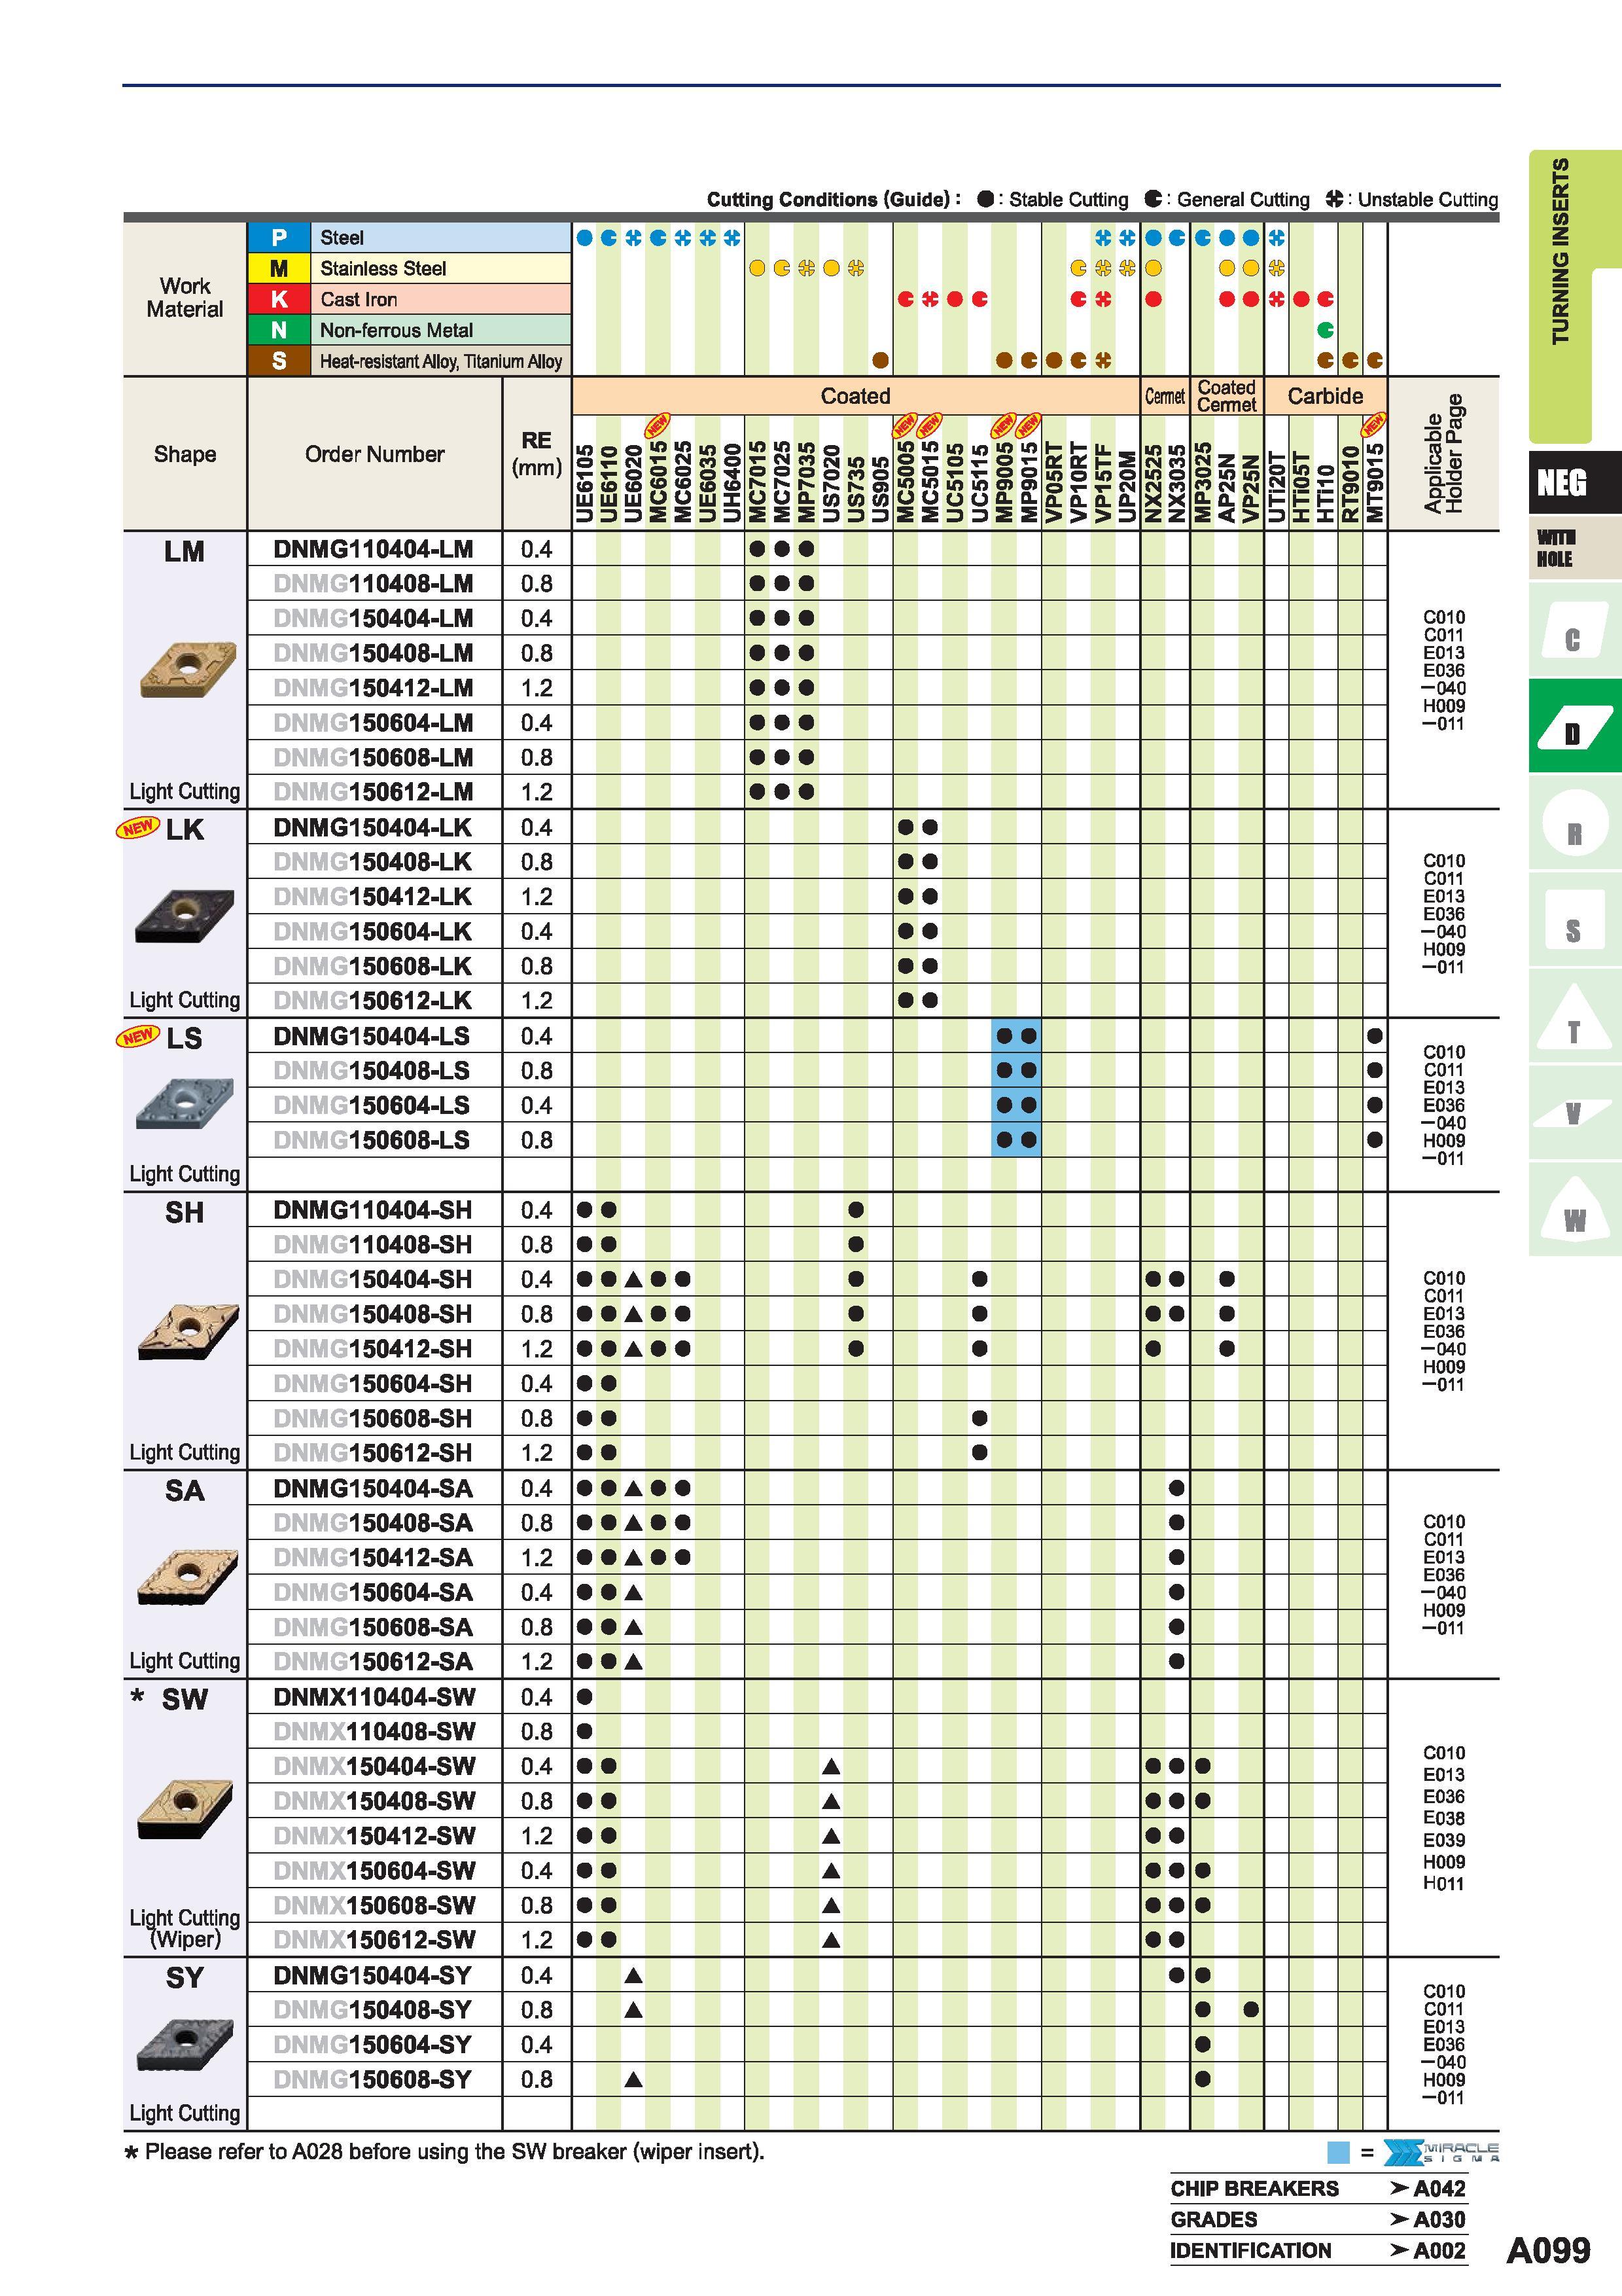The width and height of the screenshot is (1622, 2296).
Task: Click order number DNMG150612-SA
Action: click(x=373, y=1662)
